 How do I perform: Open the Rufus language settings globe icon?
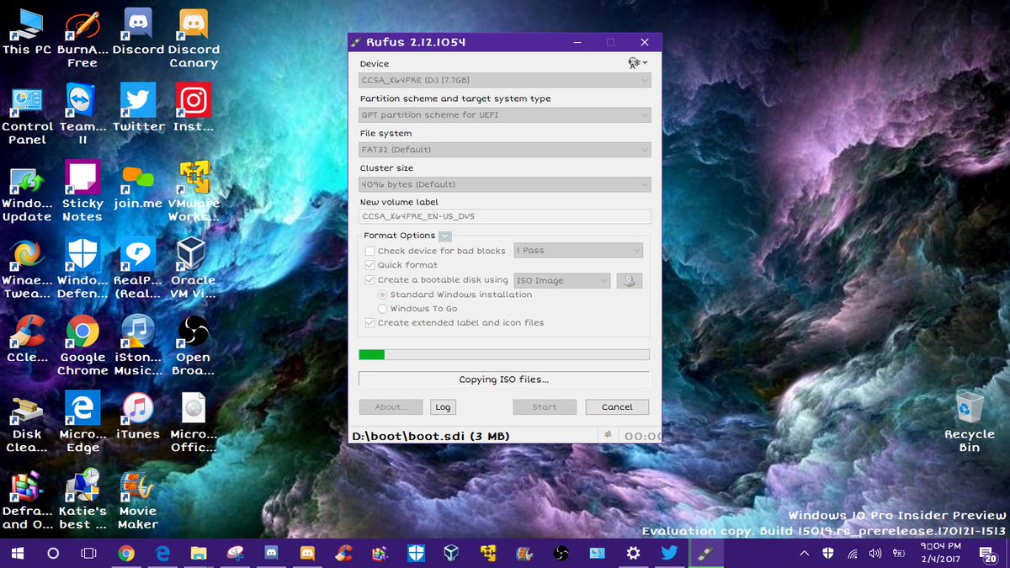click(x=638, y=63)
